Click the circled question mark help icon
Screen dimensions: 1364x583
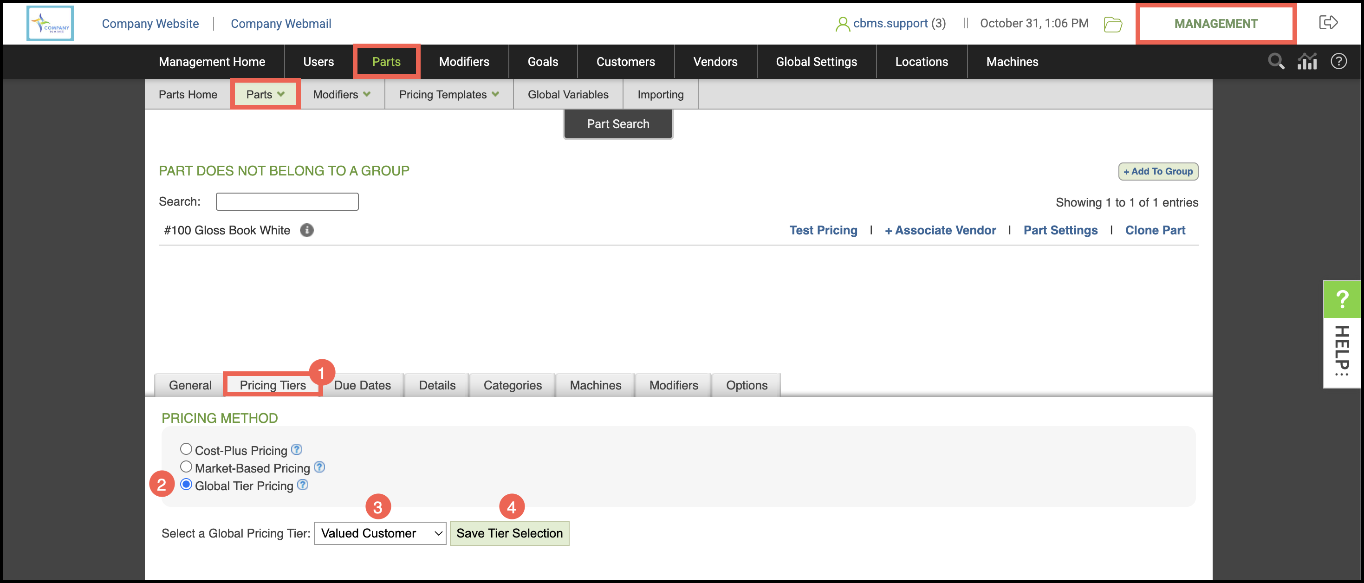click(1338, 61)
